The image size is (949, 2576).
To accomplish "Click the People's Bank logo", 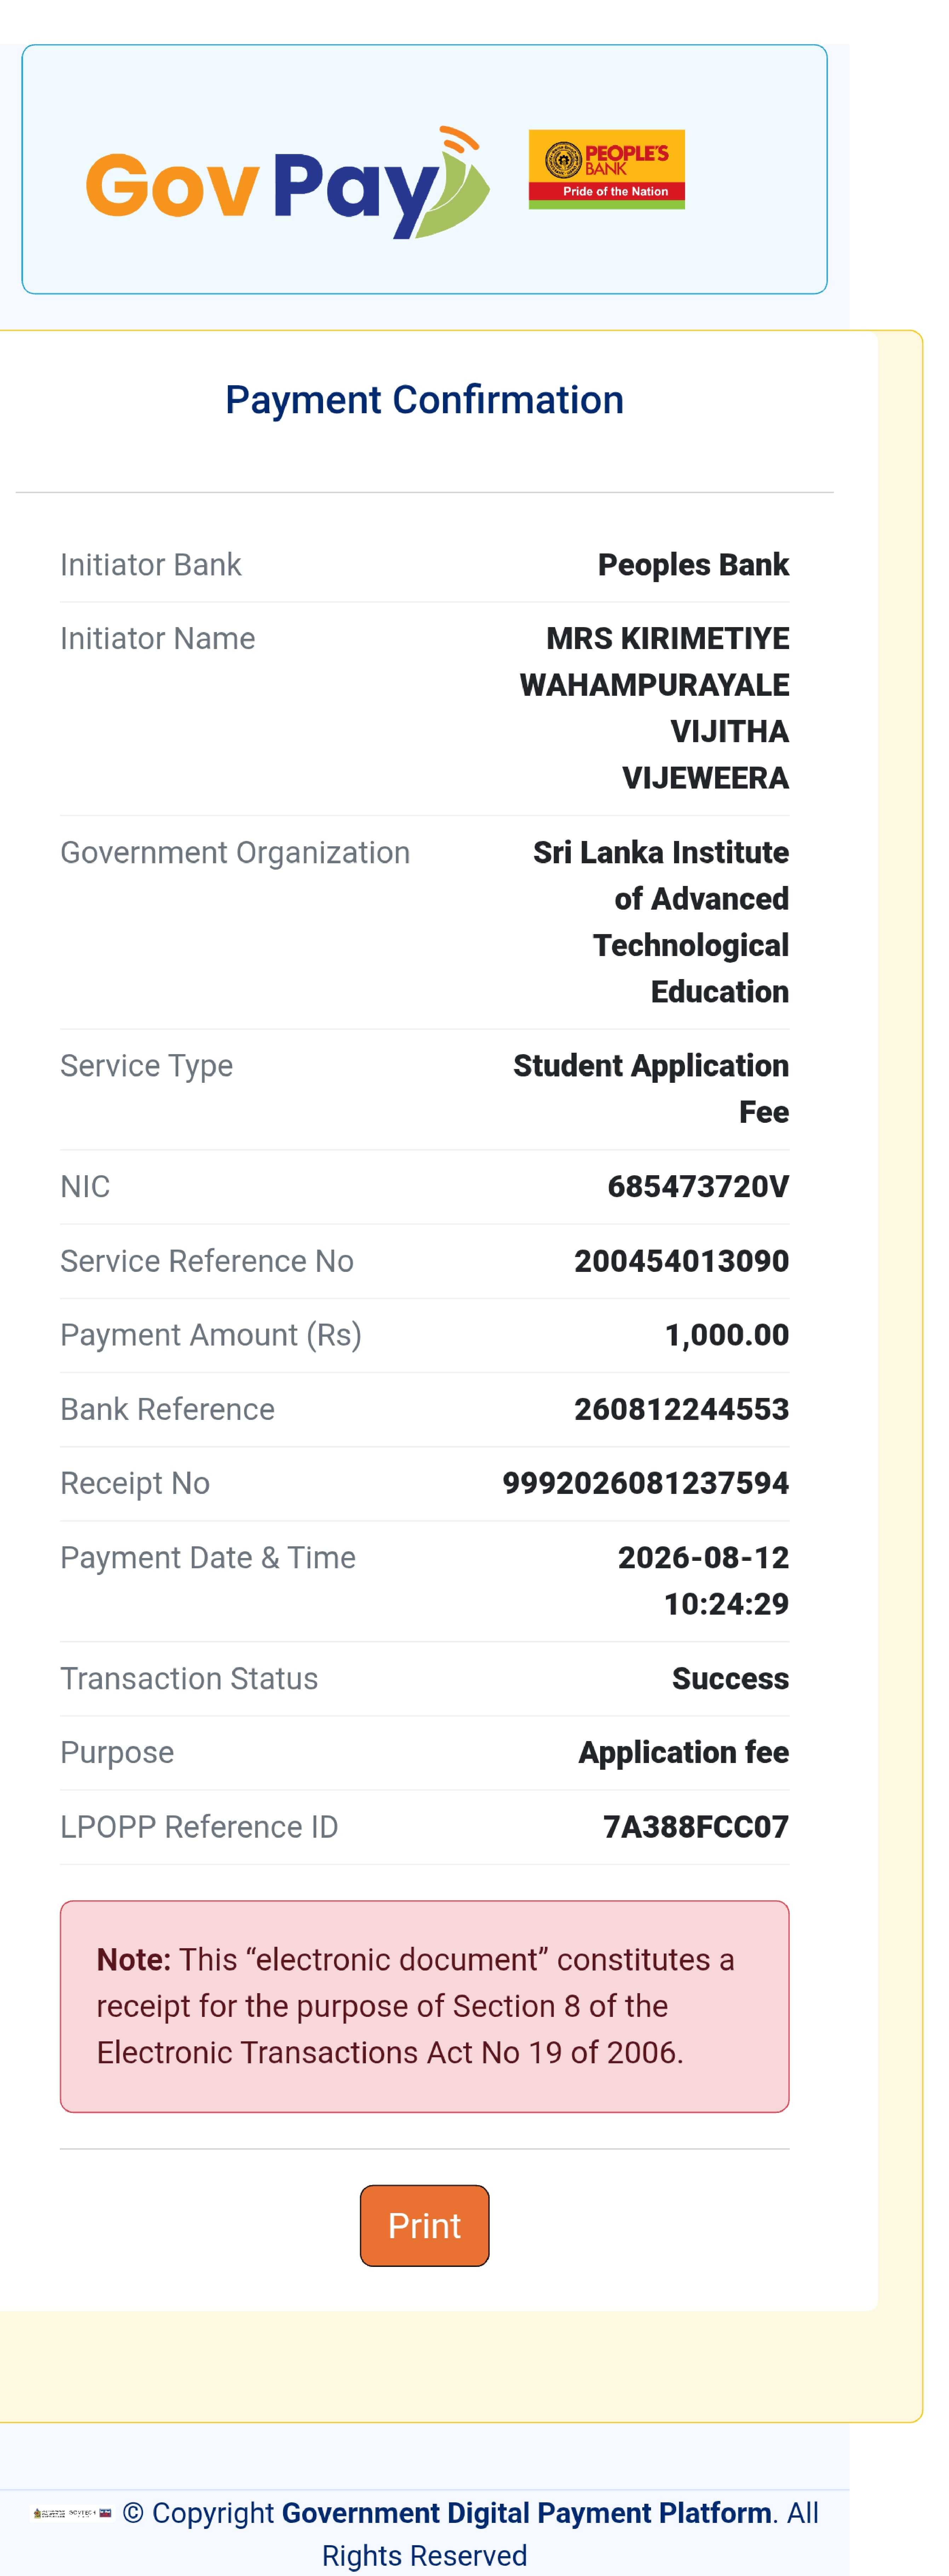I will (x=606, y=169).
